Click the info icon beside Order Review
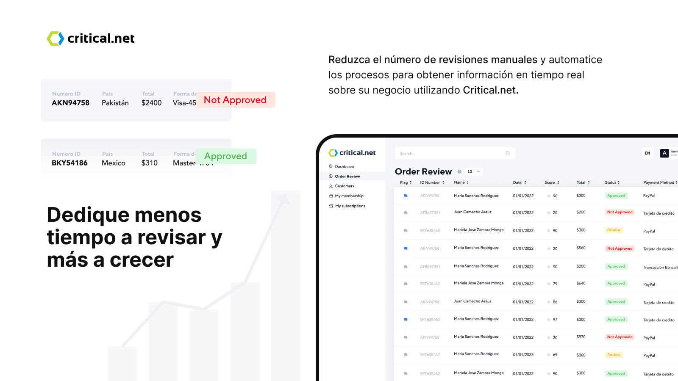Viewport: 678px width, 381px height. pyautogui.click(x=459, y=171)
